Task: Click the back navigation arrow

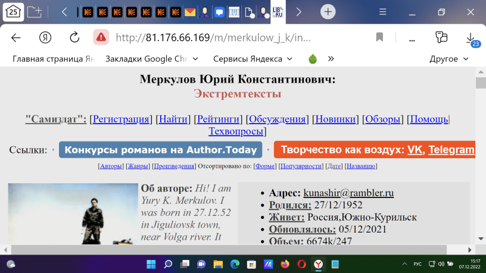Action: (16, 37)
